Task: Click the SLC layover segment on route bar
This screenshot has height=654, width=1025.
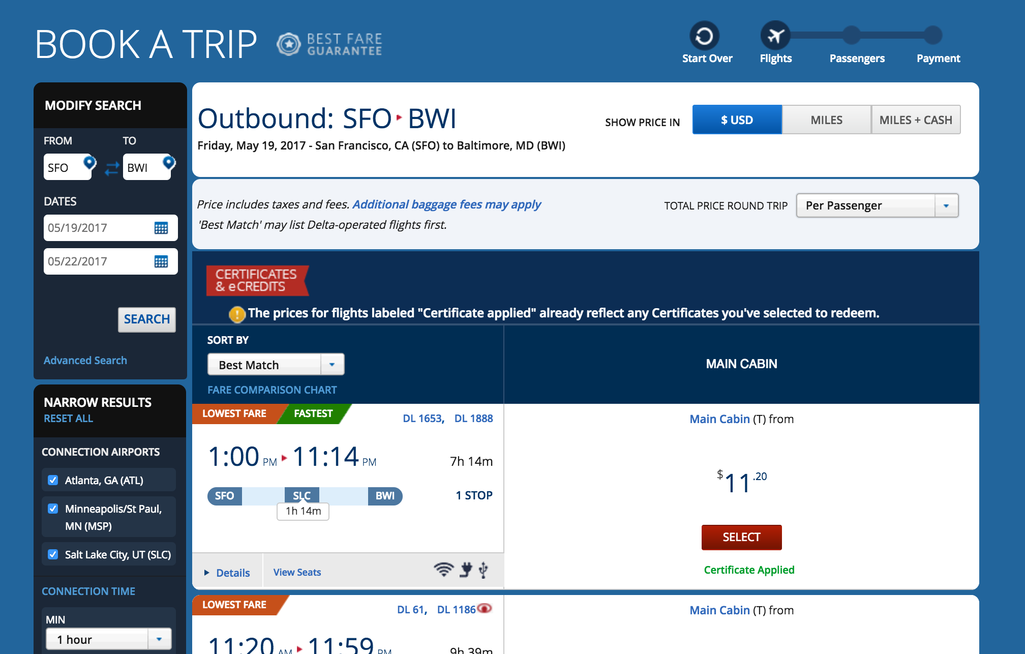Action: point(302,496)
